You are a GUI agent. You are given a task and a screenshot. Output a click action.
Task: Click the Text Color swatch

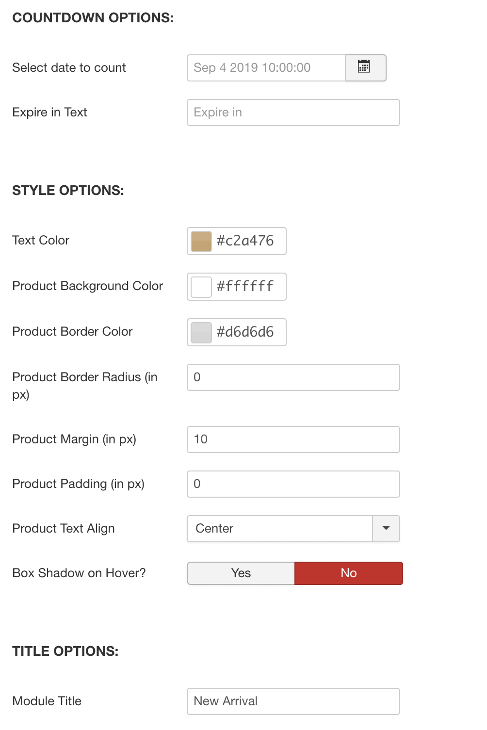tap(201, 241)
